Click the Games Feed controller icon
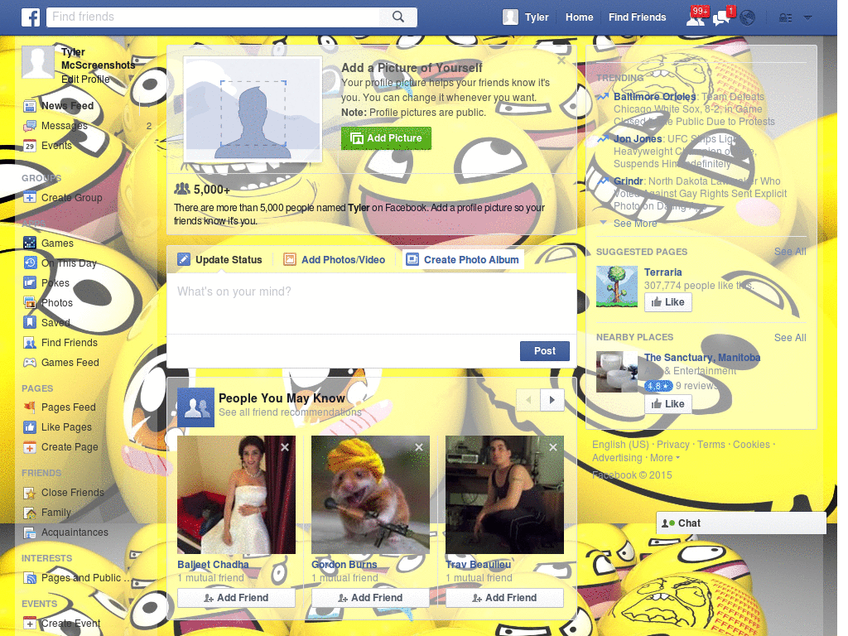The image size is (848, 636). click(30, 363)
